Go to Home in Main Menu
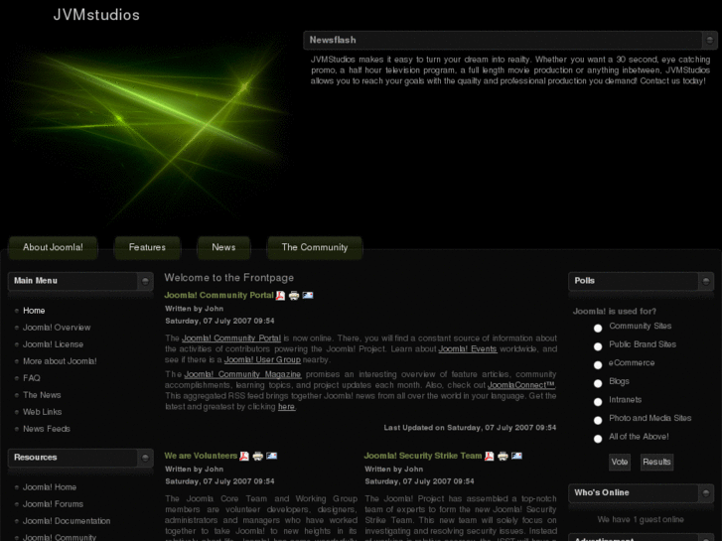 34,311
